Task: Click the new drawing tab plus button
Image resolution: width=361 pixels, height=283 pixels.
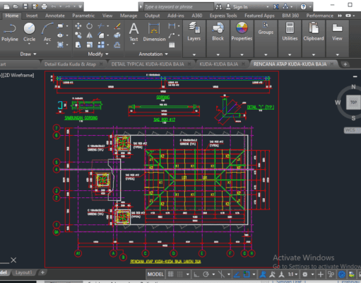Action: pos(345,64)
